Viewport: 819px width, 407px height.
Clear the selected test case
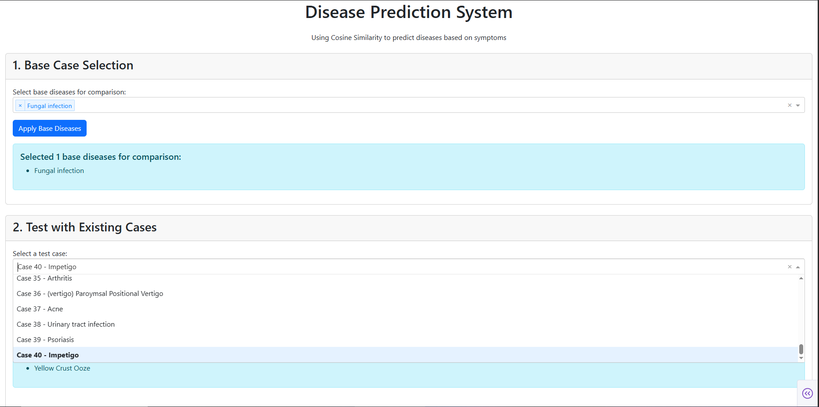pyautogui.click(x=790, y=267)
